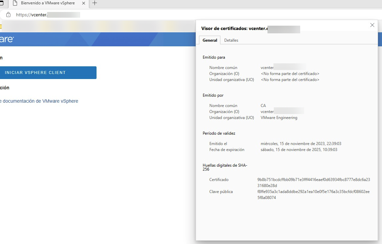Click the VMware logo in header
Viewport: 382px width, 244px height.
coord(7,39)
